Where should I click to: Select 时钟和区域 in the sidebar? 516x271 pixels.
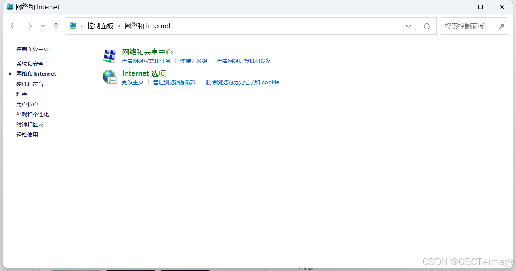coord(30,125)
